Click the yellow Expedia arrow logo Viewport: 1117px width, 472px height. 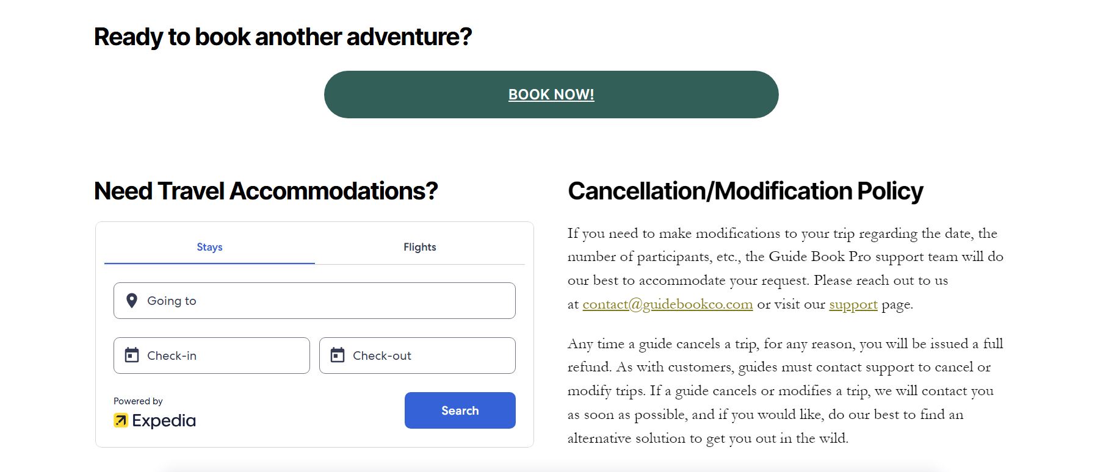coord(121,420)
